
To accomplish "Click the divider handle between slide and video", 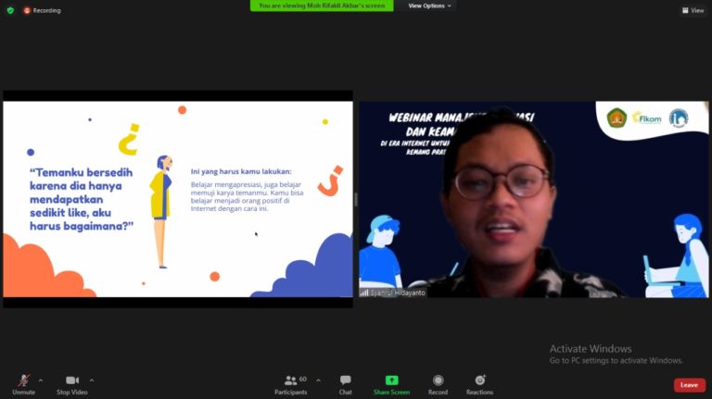I will click(356, 199).
